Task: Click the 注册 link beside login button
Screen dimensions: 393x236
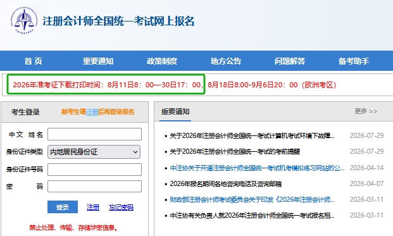Action: coord(93,207)
